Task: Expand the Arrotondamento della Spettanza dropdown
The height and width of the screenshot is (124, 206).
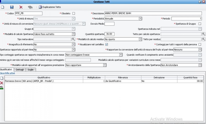Action: pyautogui.click(x=200, y=65)
